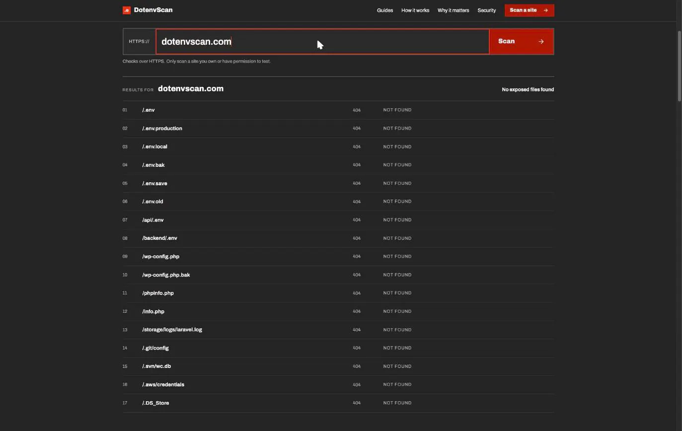
Task: Click the RESULTS FOR label
Action: coord(138,90)
